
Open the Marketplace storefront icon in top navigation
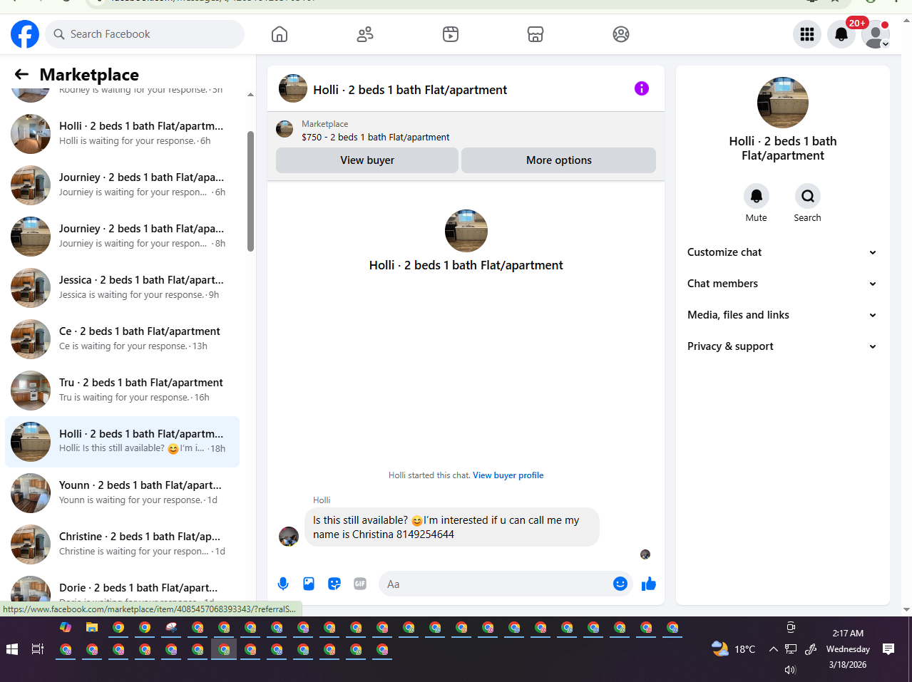(536, 34)
